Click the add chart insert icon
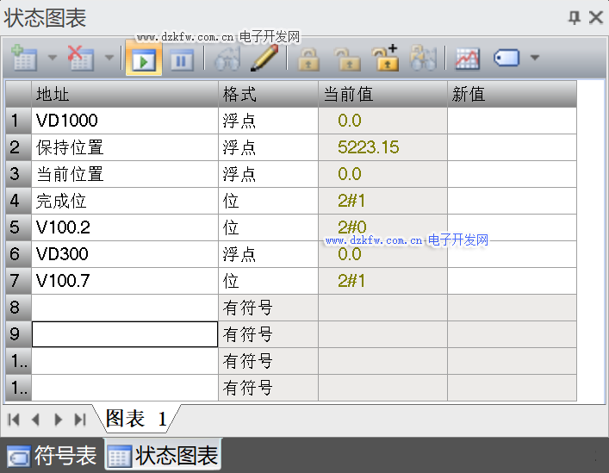609x473 pixels. pyautogui.click(x=25, y=59)
